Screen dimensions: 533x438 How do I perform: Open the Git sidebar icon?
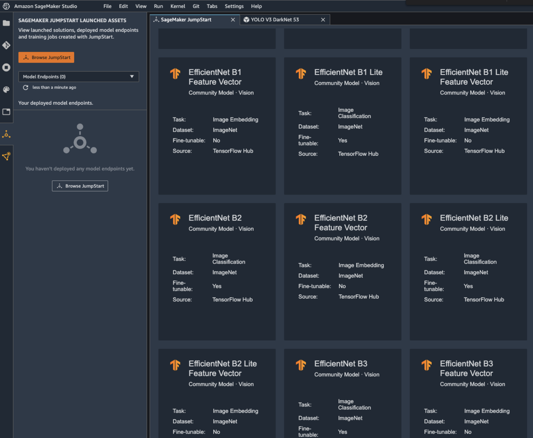(6, 45)
